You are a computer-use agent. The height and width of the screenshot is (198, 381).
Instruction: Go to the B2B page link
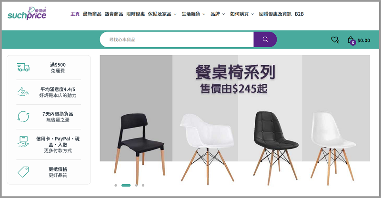coord(300,14)
